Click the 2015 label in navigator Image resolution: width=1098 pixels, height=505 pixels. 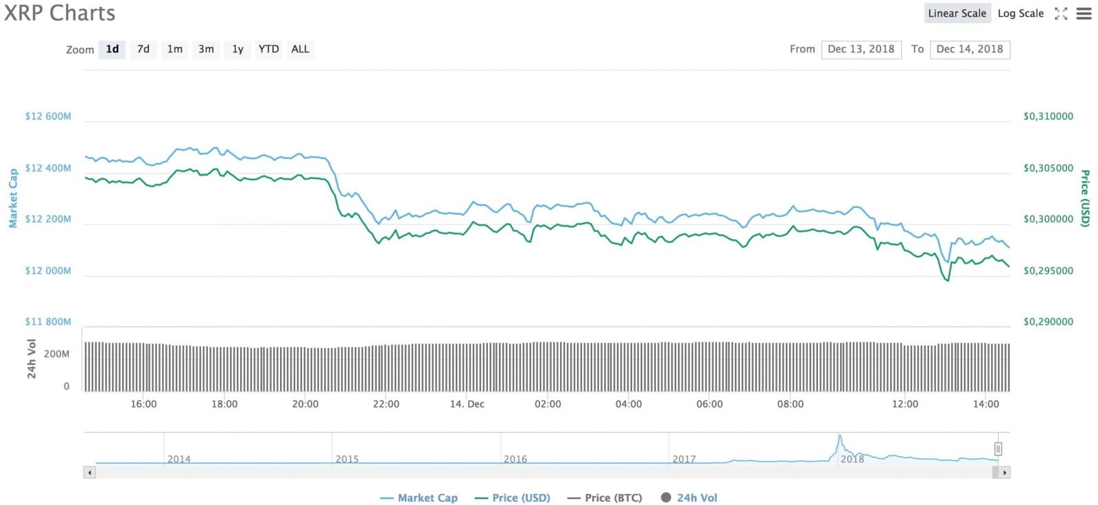[x=347, y=459]
